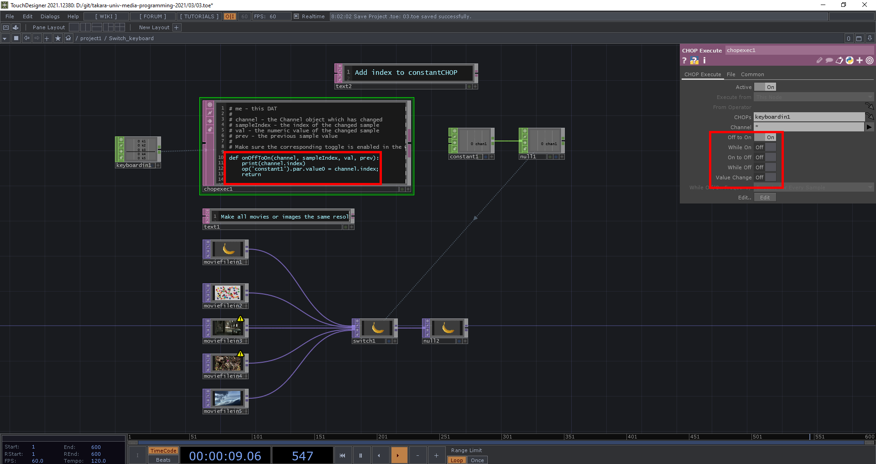The image size is (876, 464).
Task: Go to home network icon
Action: click(x=68, y=38)
